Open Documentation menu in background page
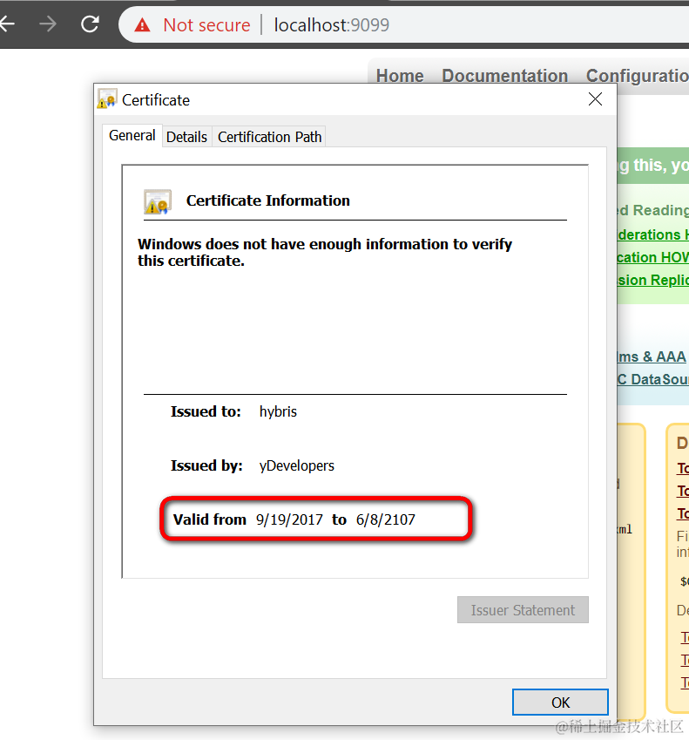Image resolution: width=689 pixels, height=740 pixels. [x=504, y=76]
